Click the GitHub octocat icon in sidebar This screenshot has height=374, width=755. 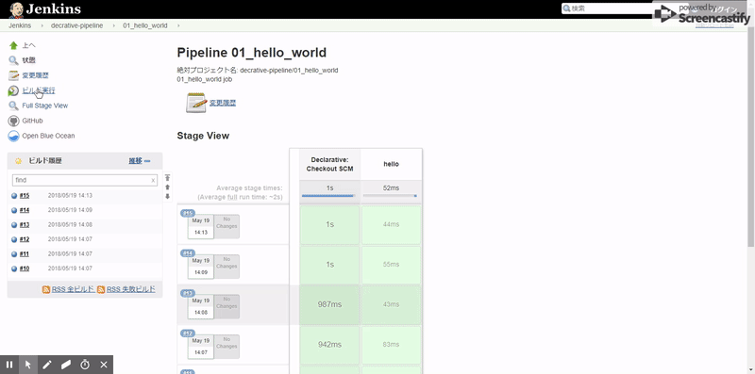tap(13, 121)
